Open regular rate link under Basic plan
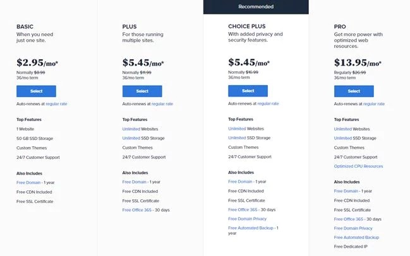The height and width of the screenshot is (256, 410). [x=56, y=104]
